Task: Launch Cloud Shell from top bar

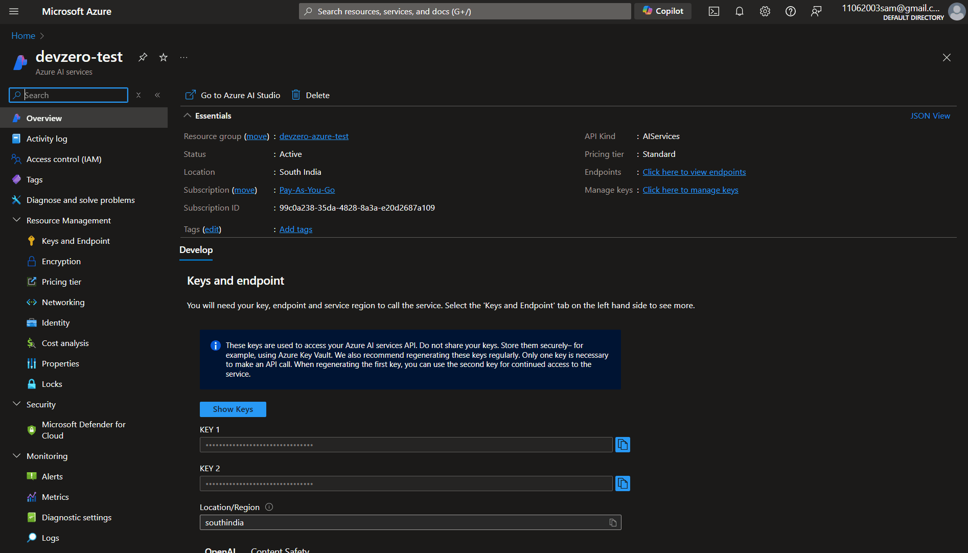Action: click(x=713, y=11)
